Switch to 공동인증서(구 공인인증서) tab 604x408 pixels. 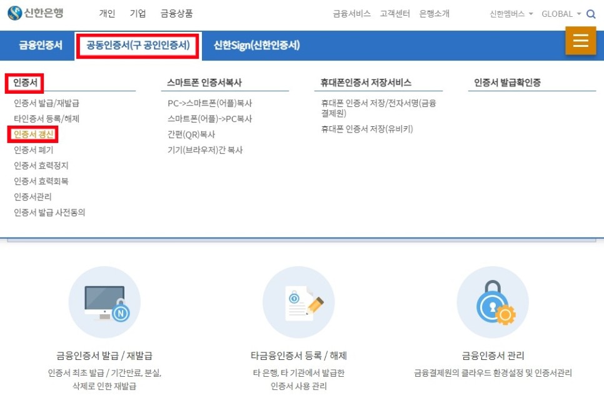(x=138, y=46)
